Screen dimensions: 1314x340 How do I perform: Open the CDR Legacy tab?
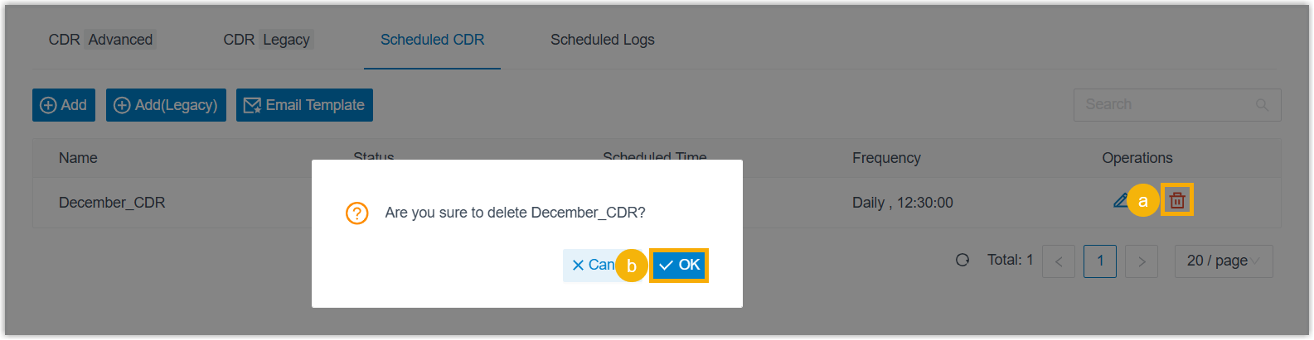tap(267, 40)
